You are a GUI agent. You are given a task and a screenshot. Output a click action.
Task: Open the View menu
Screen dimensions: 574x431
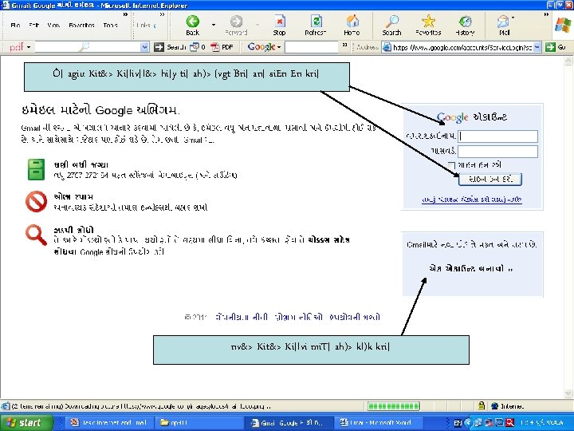pos(53,25)
